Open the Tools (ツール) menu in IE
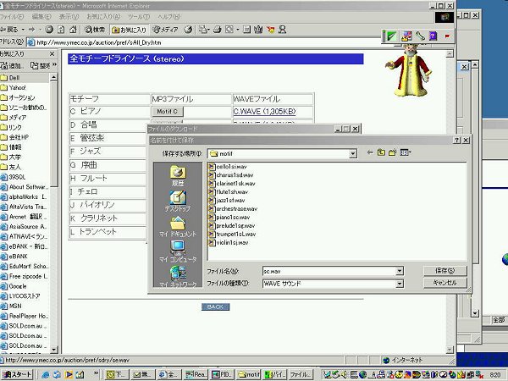 [141, 16]
